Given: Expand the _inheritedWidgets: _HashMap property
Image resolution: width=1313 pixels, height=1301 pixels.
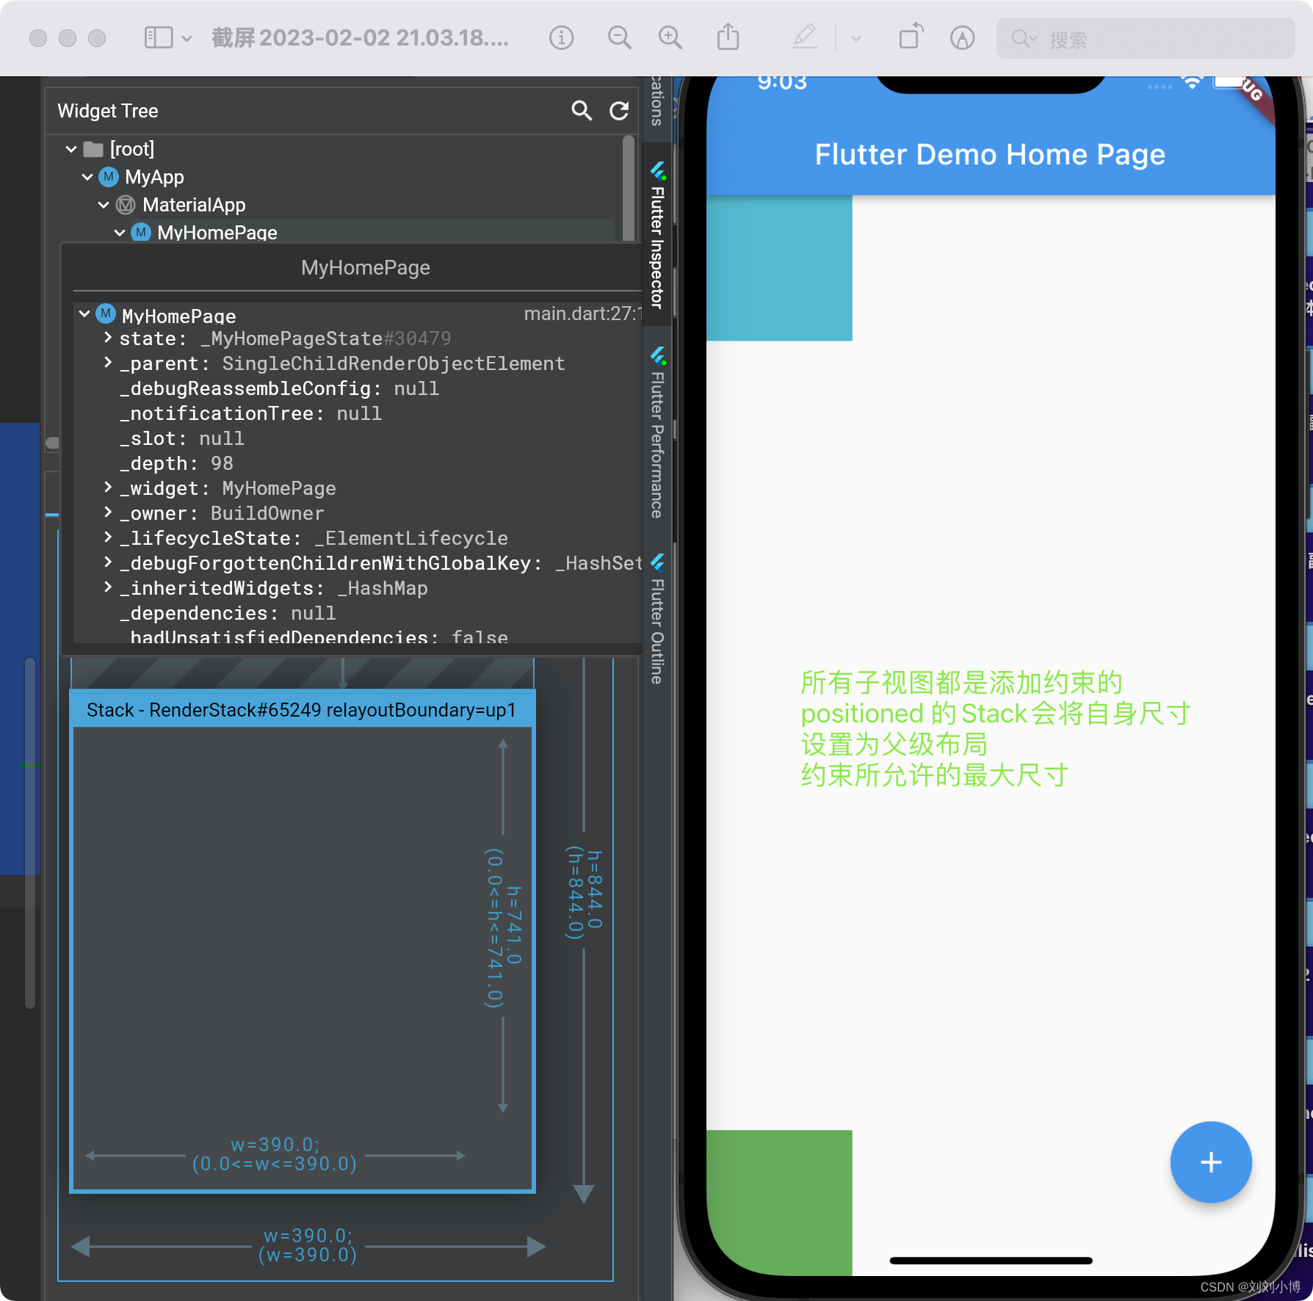Looking at the screenshot, I should tap(108, 587).
